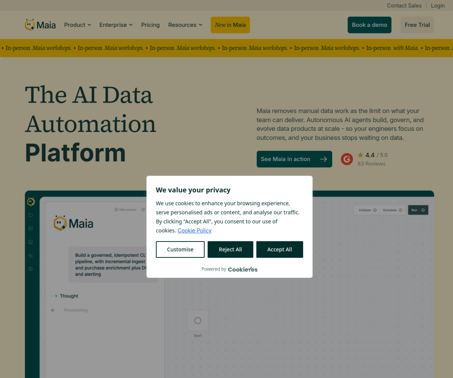Click Customise in the cookie dialog
453x378 pixels.
click(x=180, y=249)
